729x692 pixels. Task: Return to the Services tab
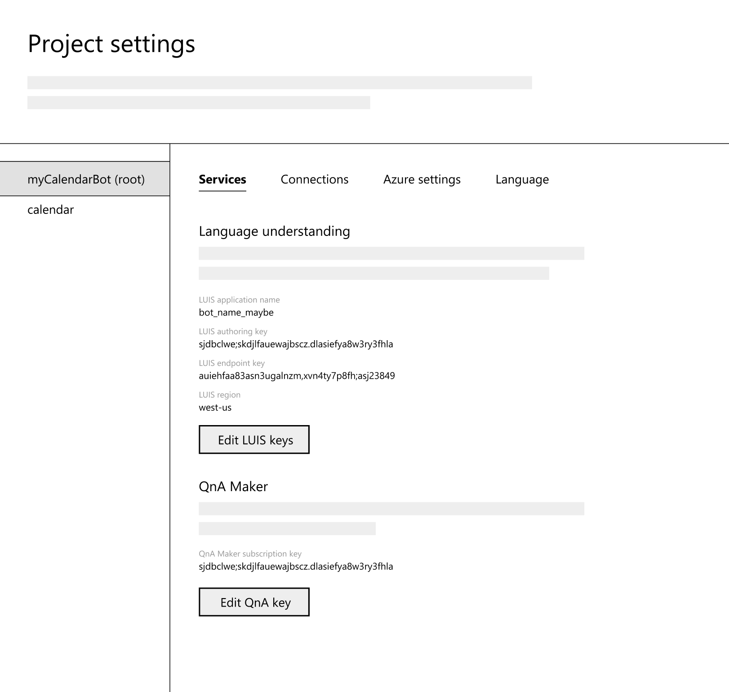click(222, 179)
